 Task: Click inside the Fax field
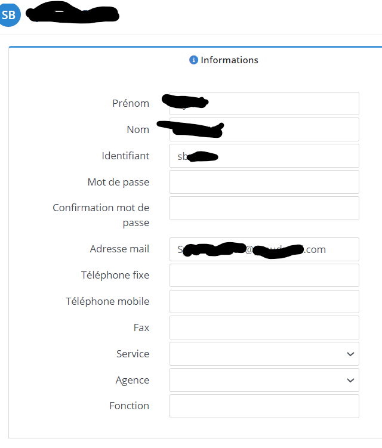(x=264, y=327)
